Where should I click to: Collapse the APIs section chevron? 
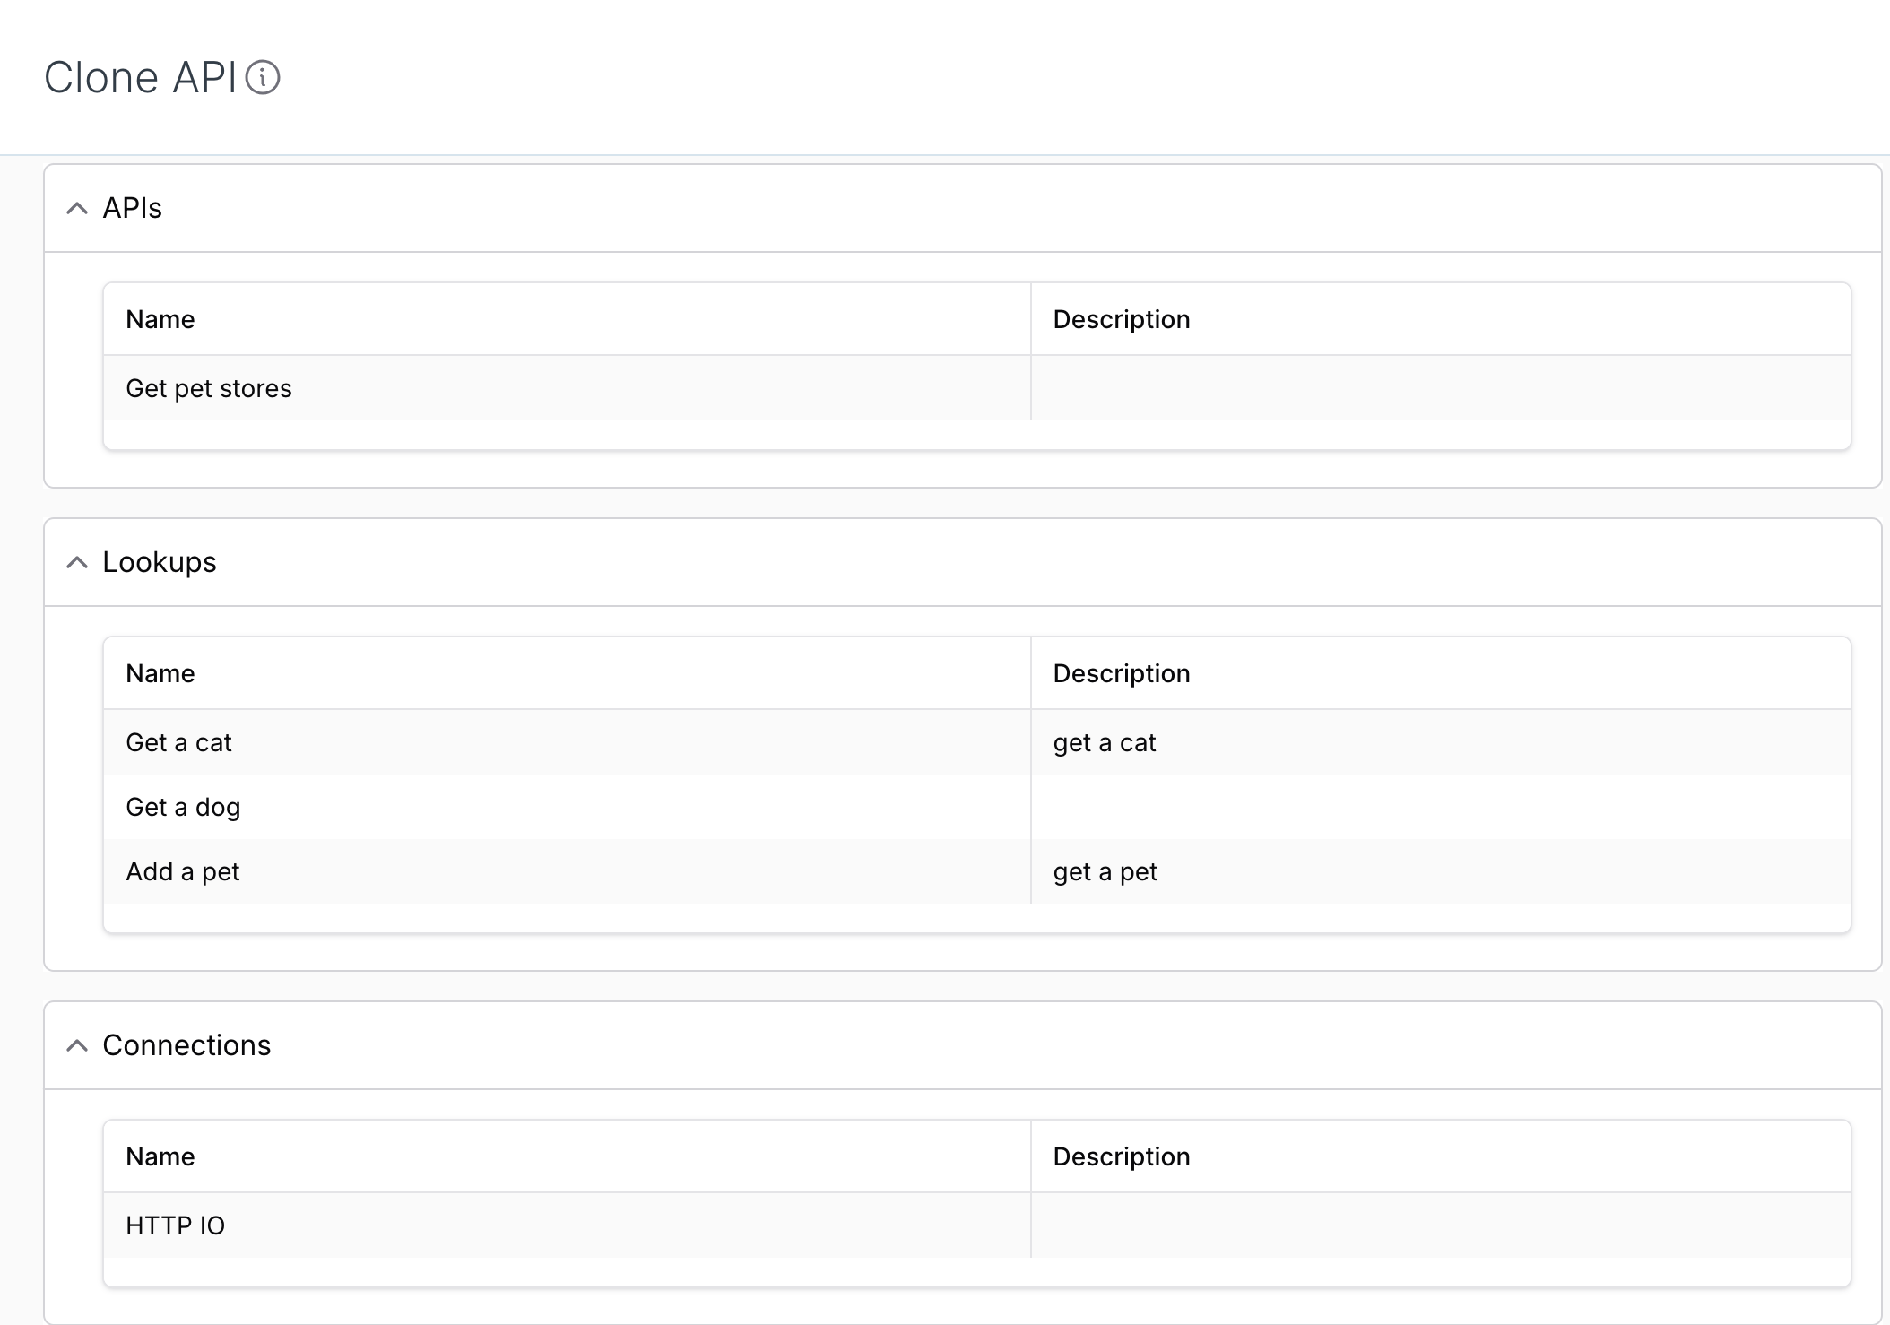pos(77,208)
